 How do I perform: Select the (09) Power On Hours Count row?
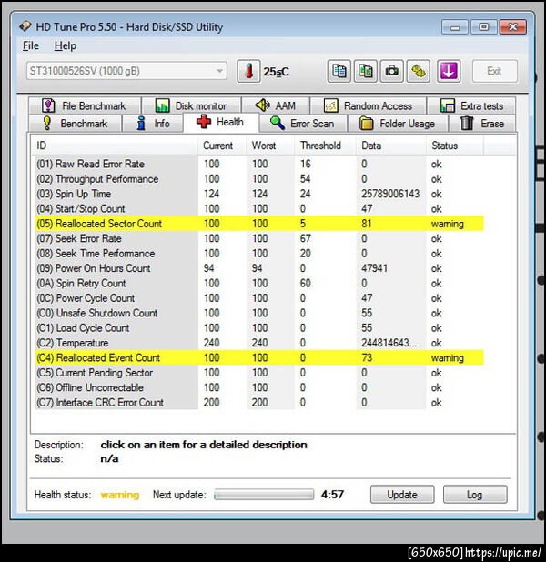(x=259, y=268)
